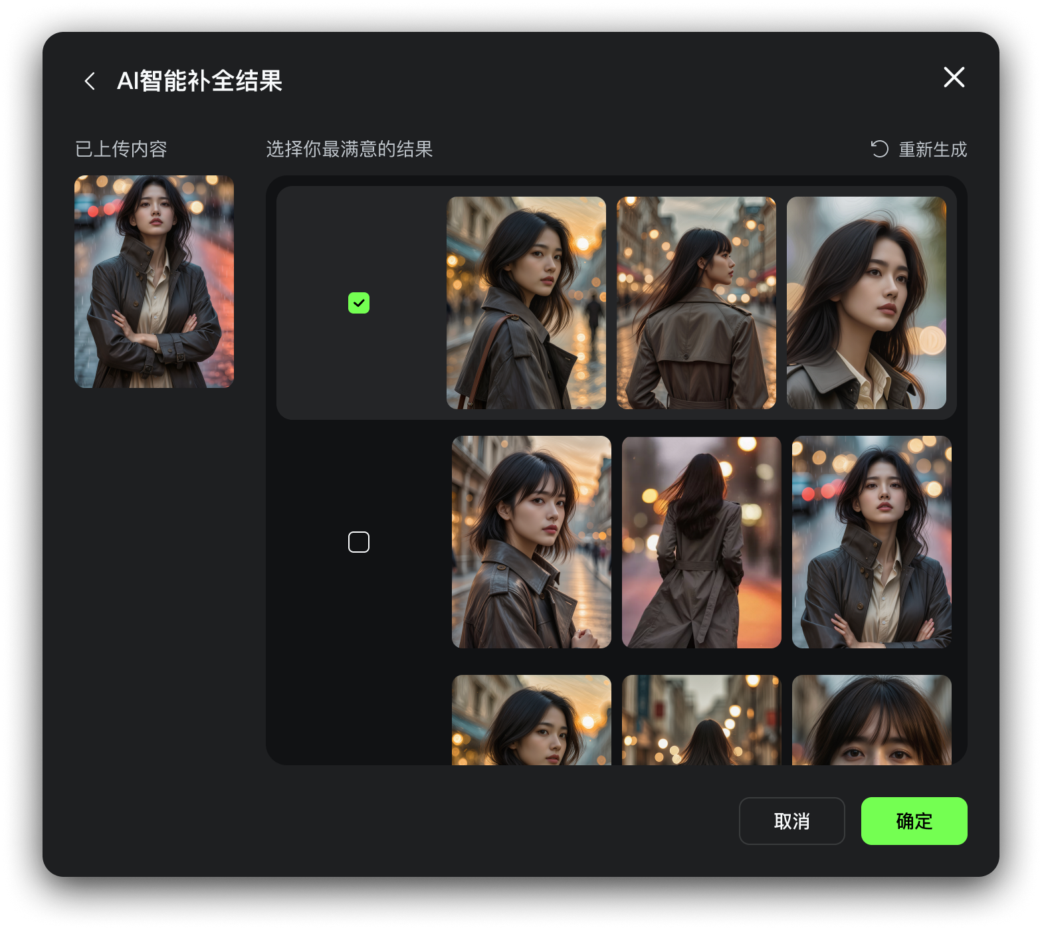The height and width of the screenshot is (930, 1042).
Task: Select first row side-profile photo with shoulder bag
Action: (x=526, y=303)
